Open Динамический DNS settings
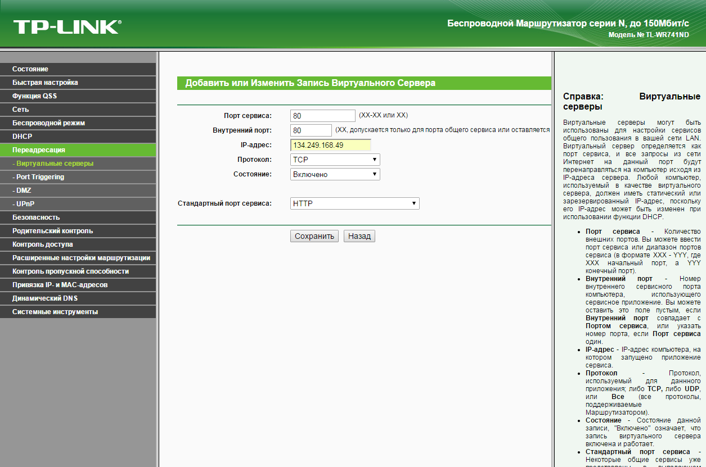The image size is (706, 467). [78, 298]
